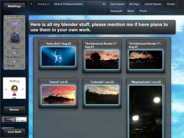Click "Architectural Render 1"-Aug.25 title
This screenshot has width=184, height=138.
tap(145, 45)
